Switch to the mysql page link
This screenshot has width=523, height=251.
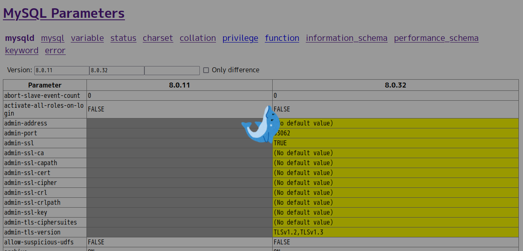pyautogui.click(x=53, y=38)
